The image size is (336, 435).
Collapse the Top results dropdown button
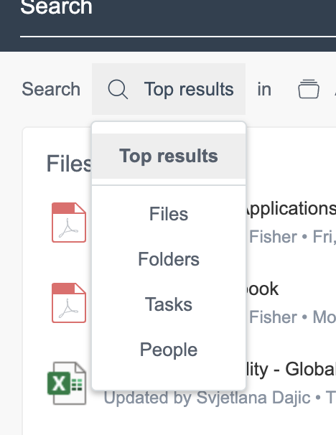[169, 89]
